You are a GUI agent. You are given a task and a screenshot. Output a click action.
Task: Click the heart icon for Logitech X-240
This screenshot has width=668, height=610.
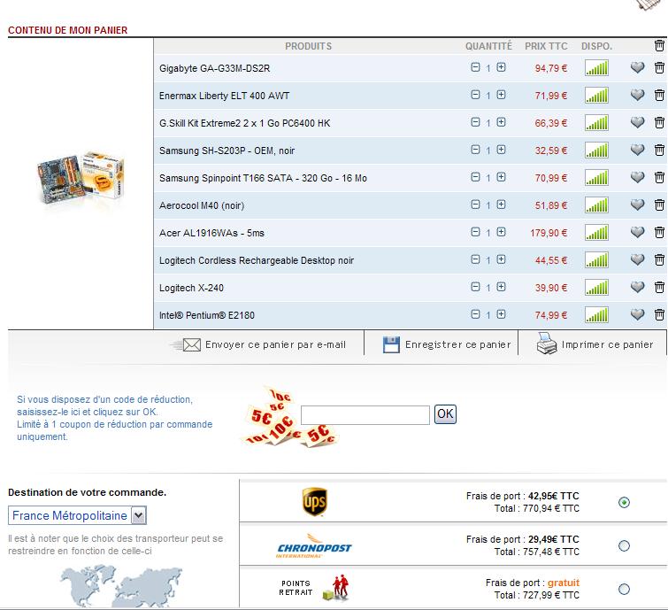[637, 288]
